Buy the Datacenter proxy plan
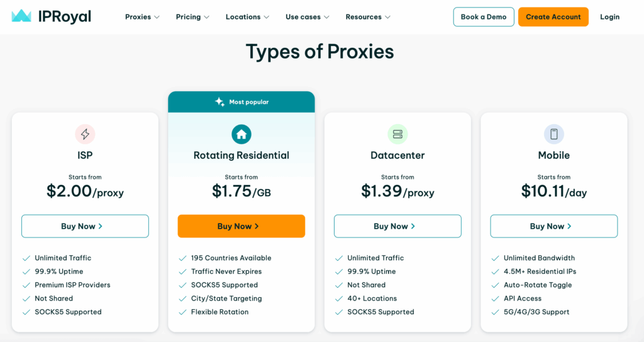Screen dimensions: 644x342 pos(397,226)
